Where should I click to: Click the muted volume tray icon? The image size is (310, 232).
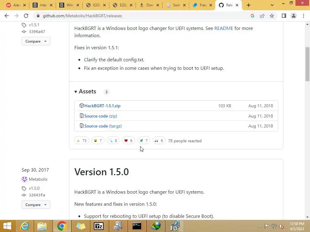[282, 226]
